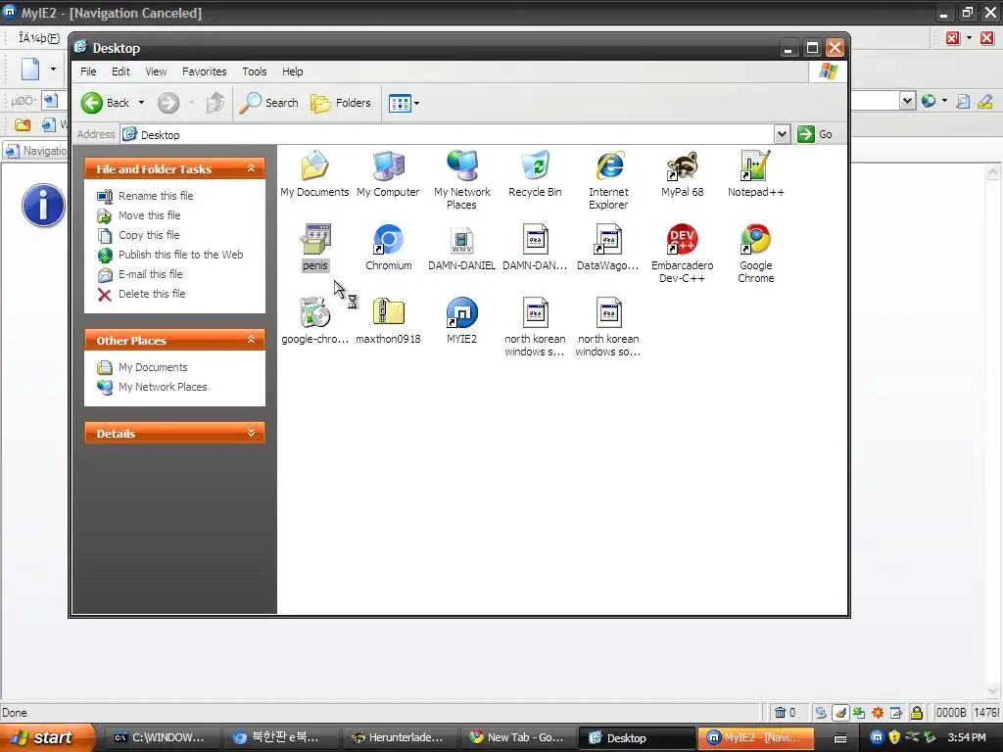Open the Back history dropdown arrow

pos(141,103)
